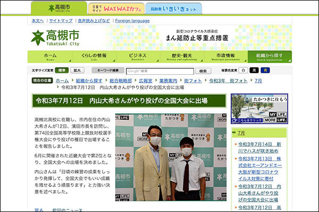Open the いきいきネット senior site tab

point(173,8)
